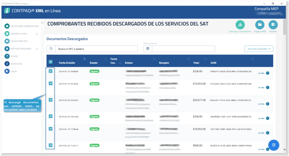Click the Acerca De info icon
Screen dimensions: 289x156
(x=7, y=64)
